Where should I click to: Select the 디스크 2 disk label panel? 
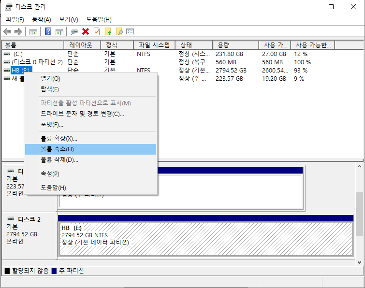(x=29, y=235)
